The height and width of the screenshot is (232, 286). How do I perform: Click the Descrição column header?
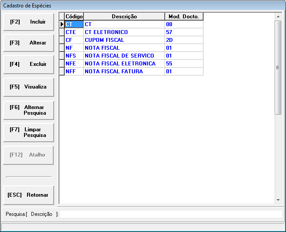124,17
